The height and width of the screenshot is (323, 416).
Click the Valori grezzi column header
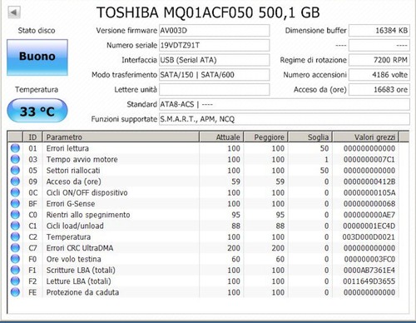pyautogui.click(x=366, y=137)
